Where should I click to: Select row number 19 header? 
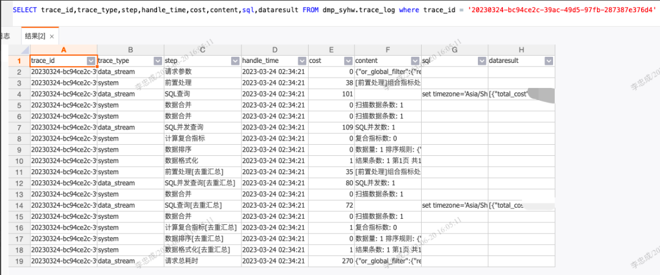[20, 261]
